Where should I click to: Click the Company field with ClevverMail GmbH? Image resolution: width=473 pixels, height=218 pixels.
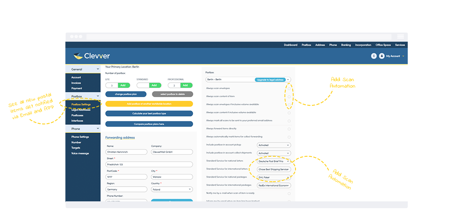pos(172,152)
